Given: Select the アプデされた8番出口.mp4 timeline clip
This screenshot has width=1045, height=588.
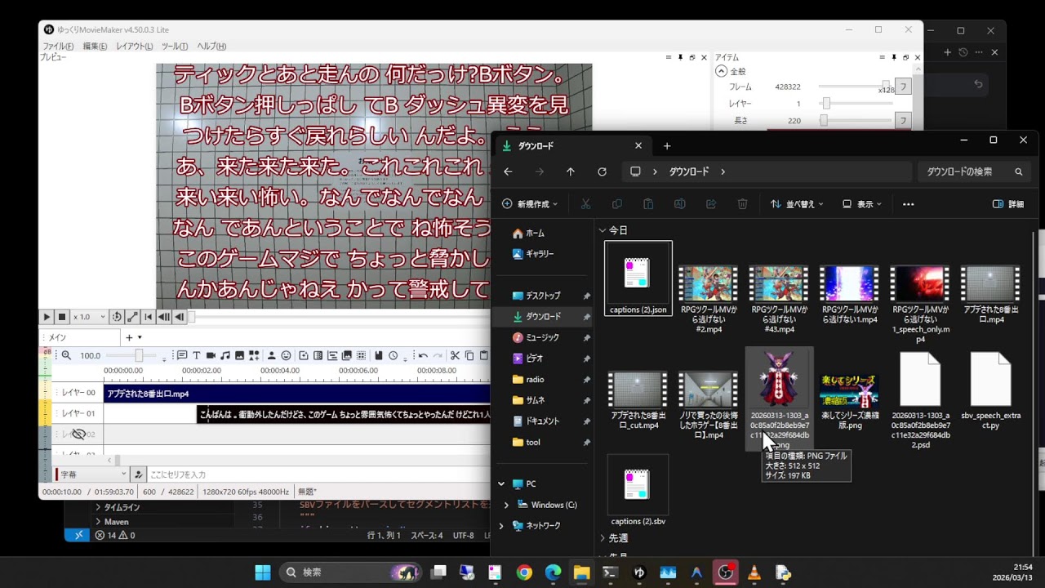Looking at the screenshot, I should tap(296, 394).
